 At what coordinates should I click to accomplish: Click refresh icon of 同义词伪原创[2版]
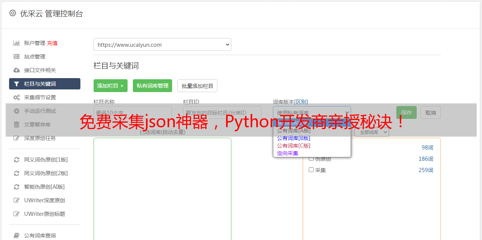17,173
